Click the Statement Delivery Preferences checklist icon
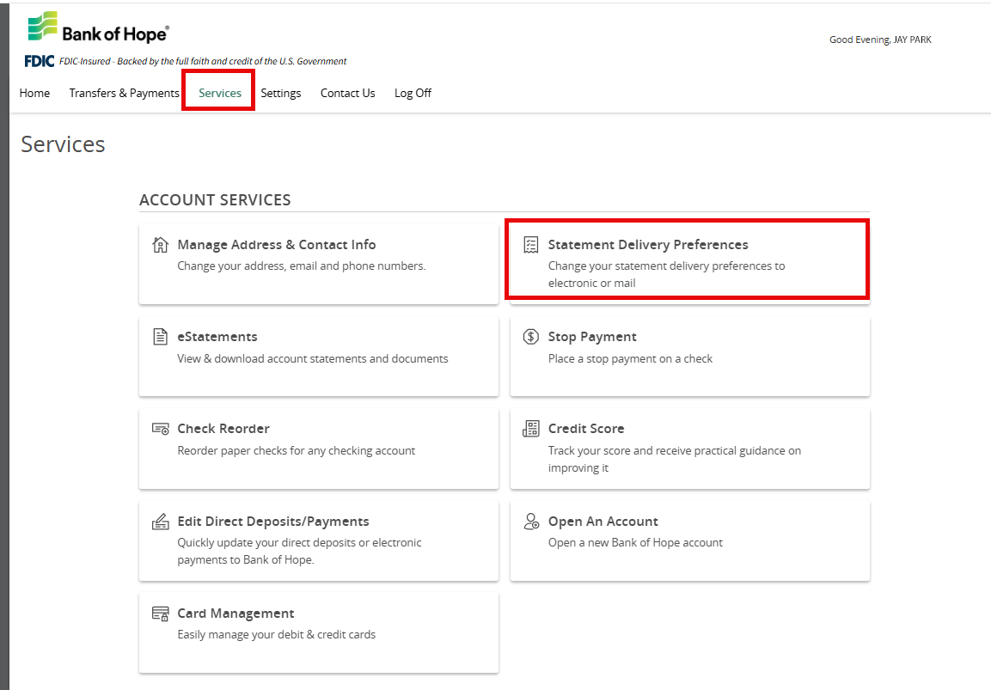The height and width of the screenshot is (690, 991). pos(531,245)
